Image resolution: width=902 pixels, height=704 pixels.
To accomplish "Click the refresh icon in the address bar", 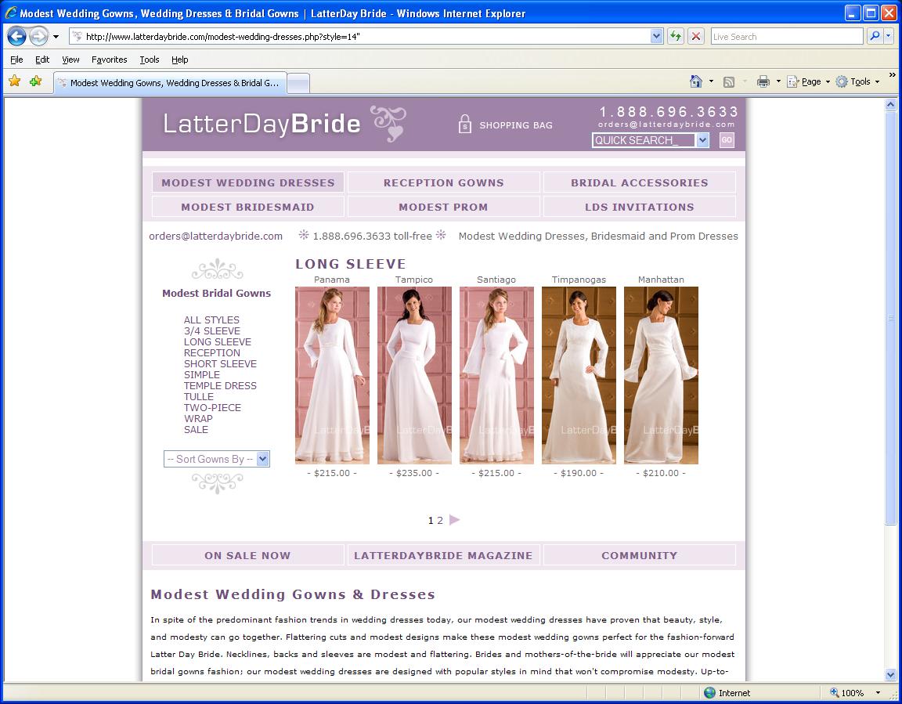I will [675, 36].
